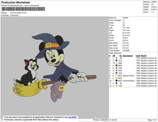Click the 'Colorway 1' value

click(15, 15)
